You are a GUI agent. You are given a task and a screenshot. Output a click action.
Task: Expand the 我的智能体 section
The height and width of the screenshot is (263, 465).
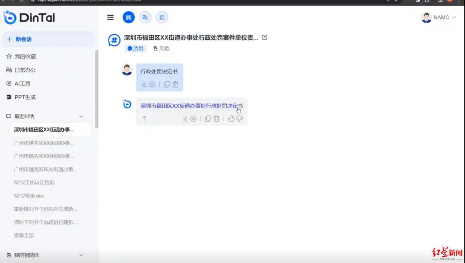[x=81, y=255]
